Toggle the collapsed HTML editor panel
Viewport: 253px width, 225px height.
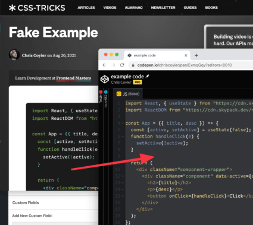101,97
